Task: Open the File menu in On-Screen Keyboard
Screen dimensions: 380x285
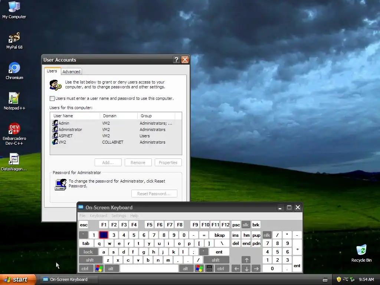Action: point(82,216)
